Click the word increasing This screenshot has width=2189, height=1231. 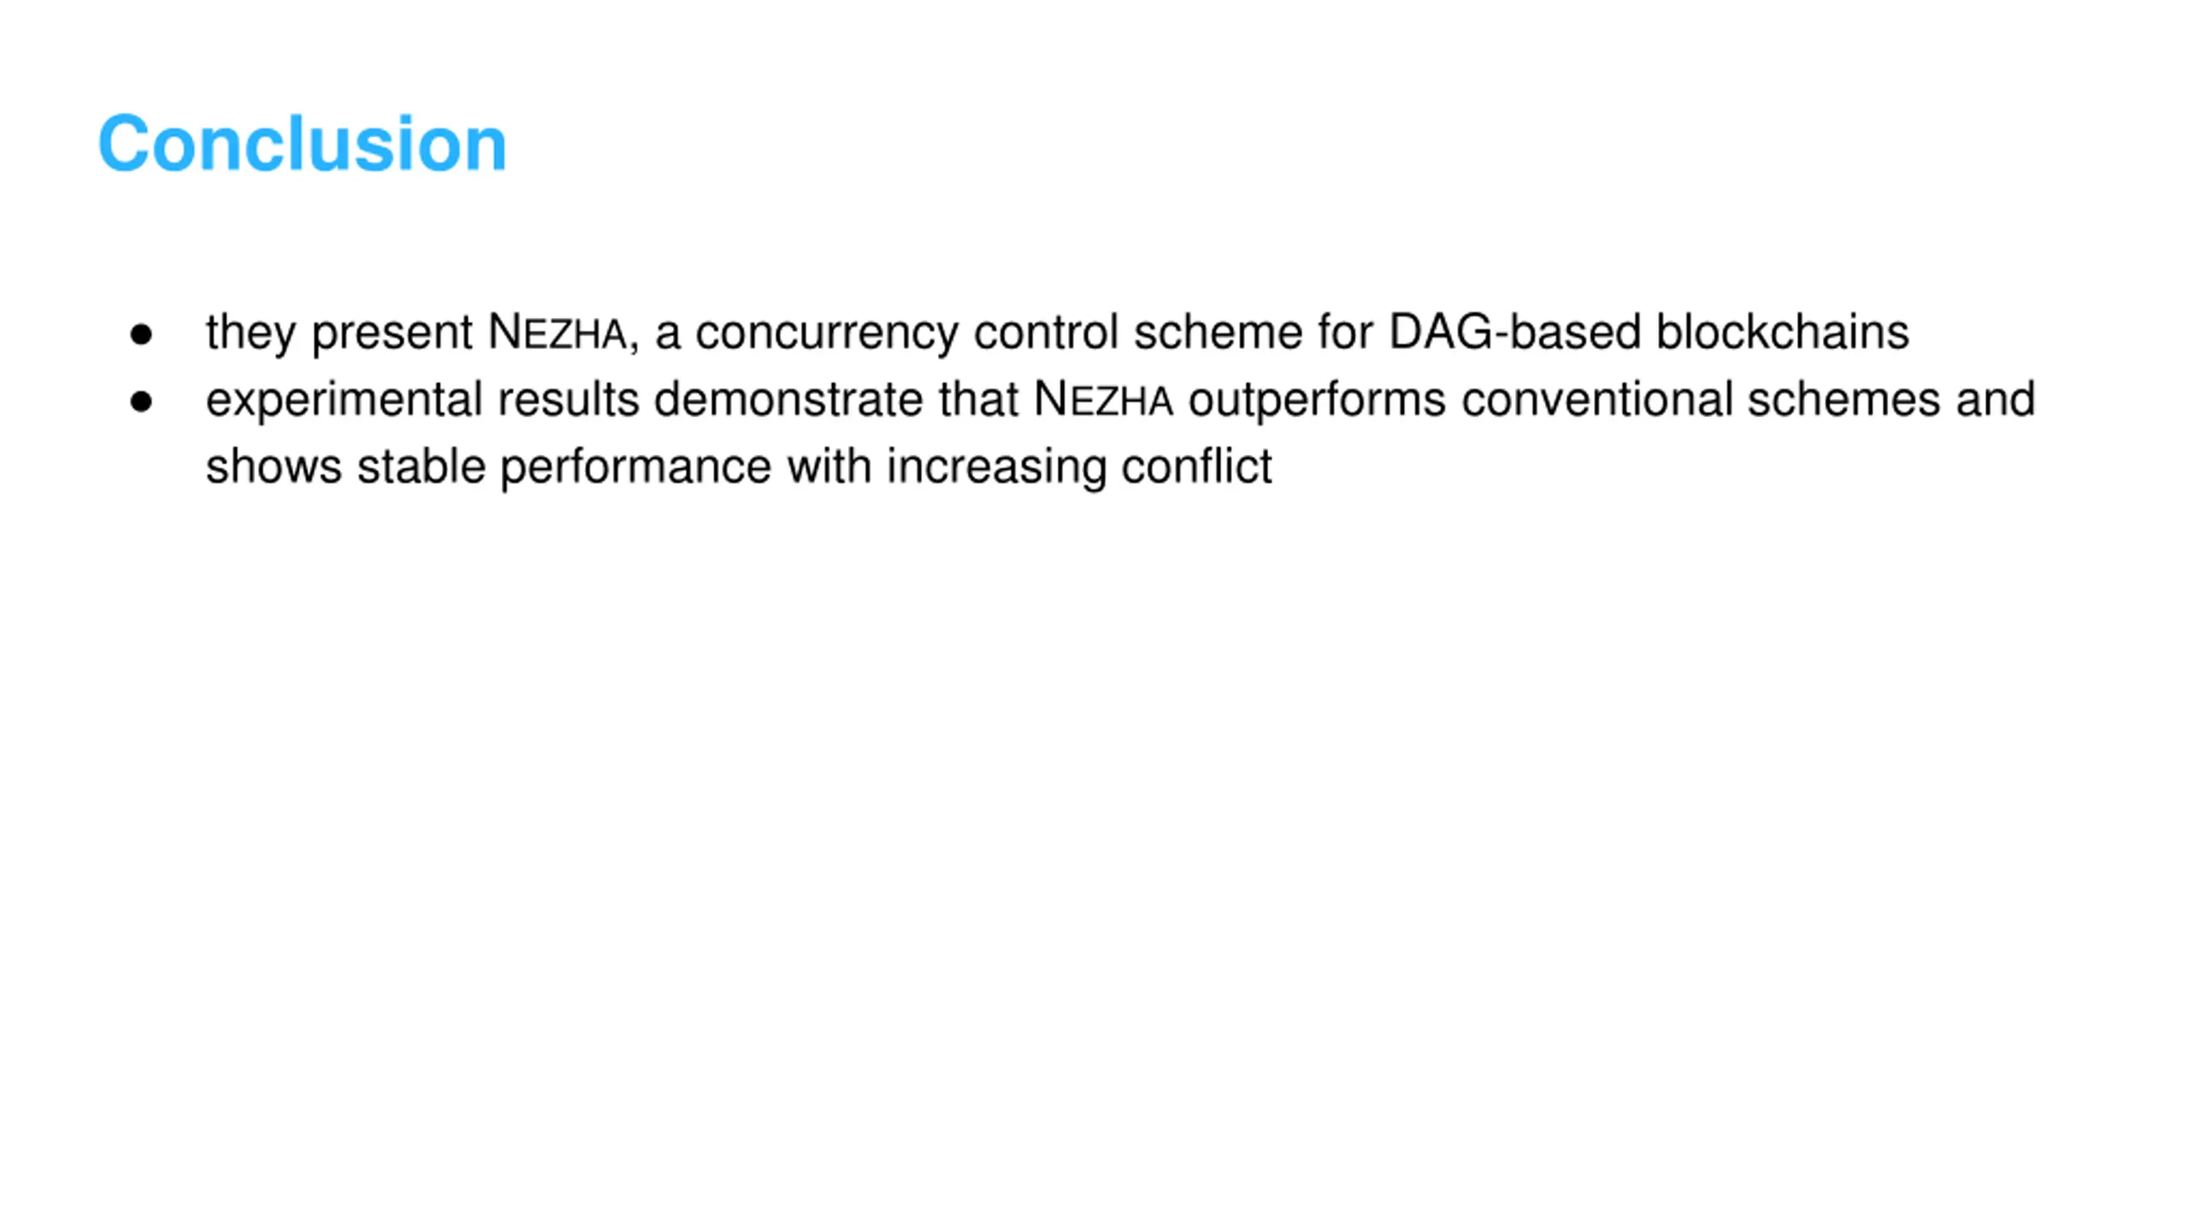[x=996, y=468]
